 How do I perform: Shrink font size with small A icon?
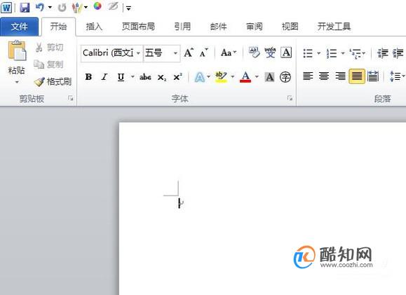pos(204,53)
